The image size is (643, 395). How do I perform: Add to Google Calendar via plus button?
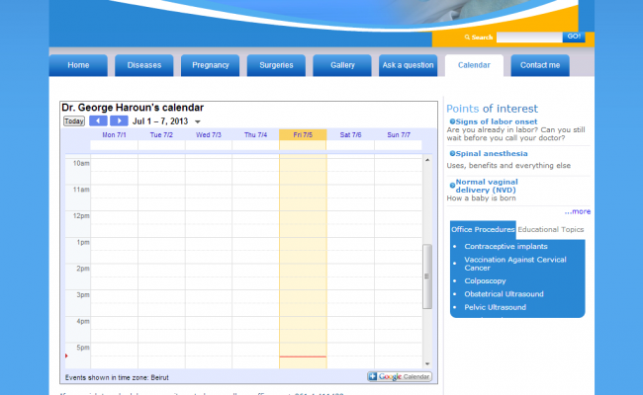pos(372,376)
